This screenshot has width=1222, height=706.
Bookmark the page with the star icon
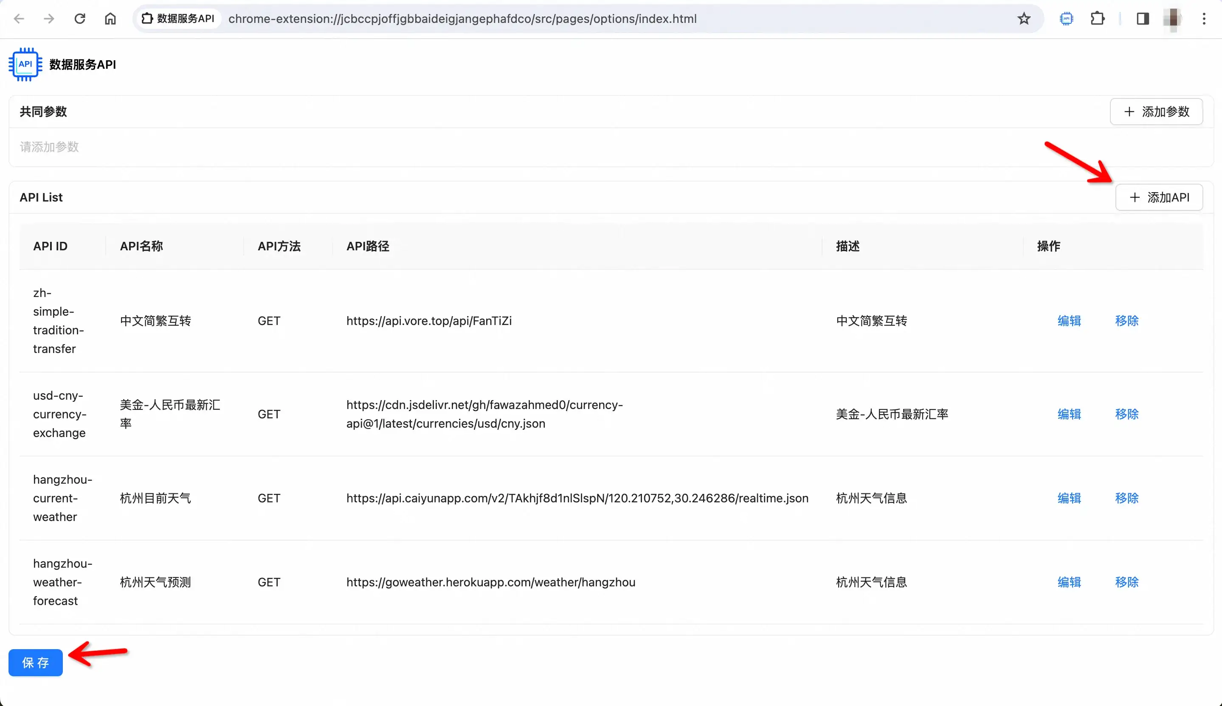pos(1024,19)
